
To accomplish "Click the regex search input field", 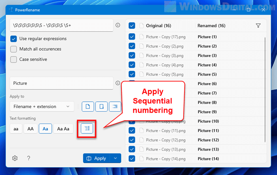I will click(61, 25).
